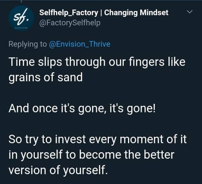Click the 'version of yourself.' line
The width and height of the screenshot is (202, 184).
pos(58,171)
